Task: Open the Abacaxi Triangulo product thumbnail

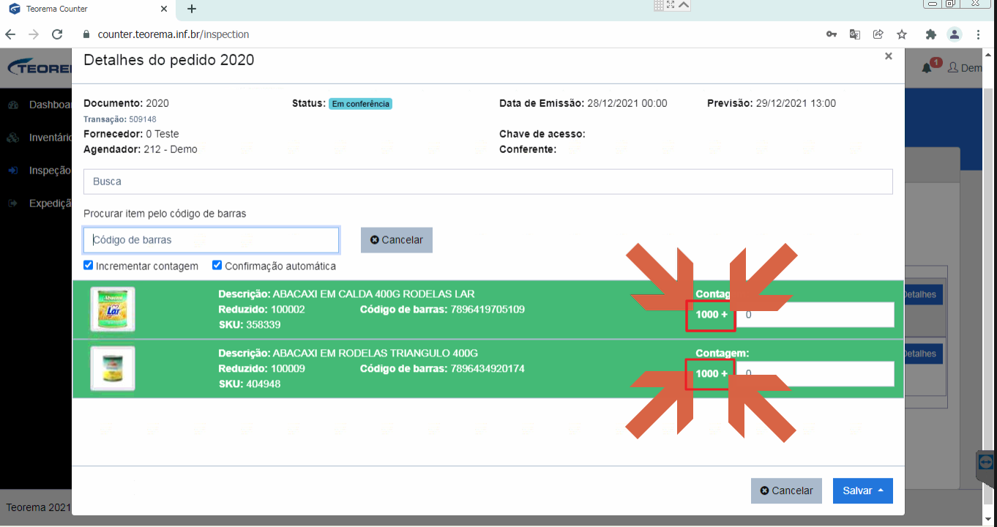Action: pyautogui.click(x=113, y=368)
